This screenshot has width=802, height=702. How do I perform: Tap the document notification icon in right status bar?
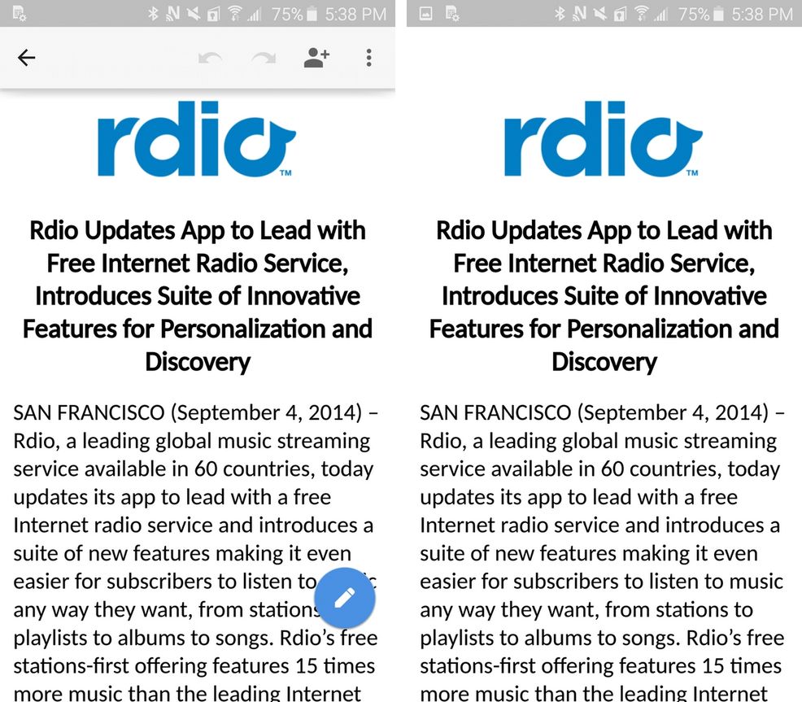[452, 14]
